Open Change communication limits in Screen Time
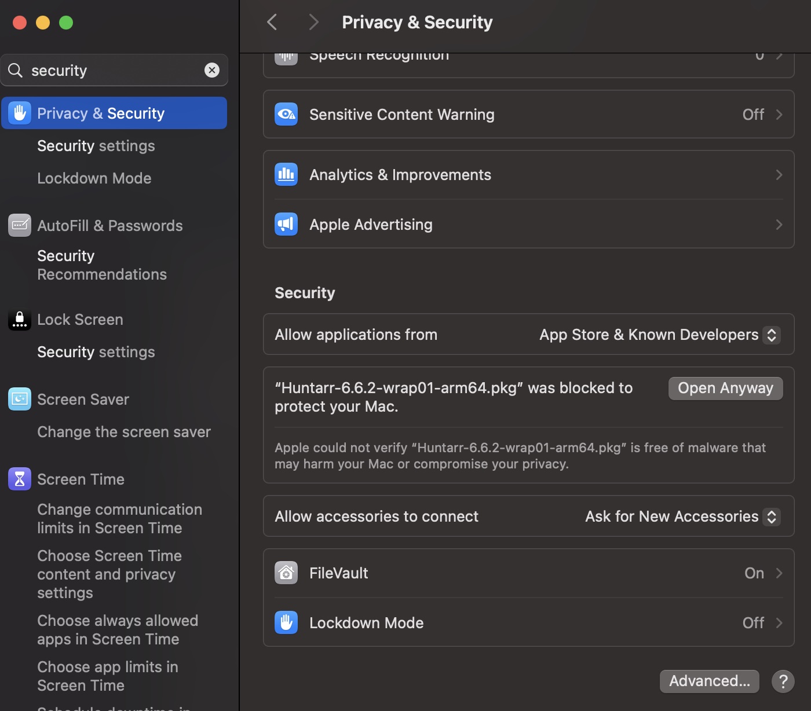 click(120, 519)
